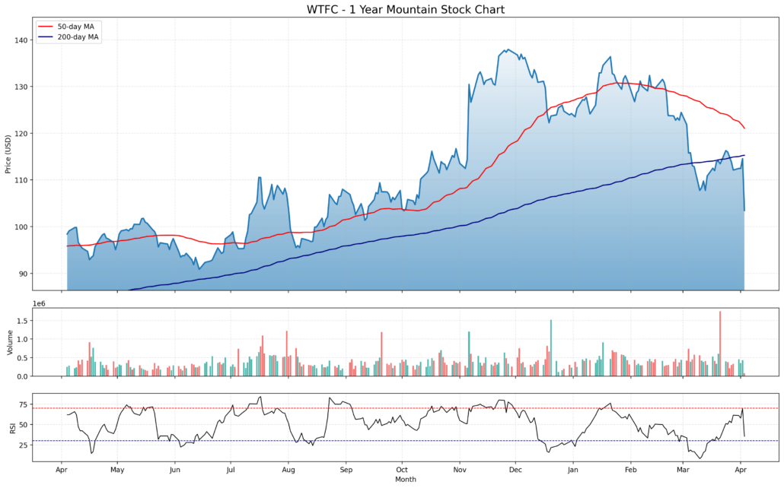
Task: Select the "Feb" month tick label
Action: 631,470
